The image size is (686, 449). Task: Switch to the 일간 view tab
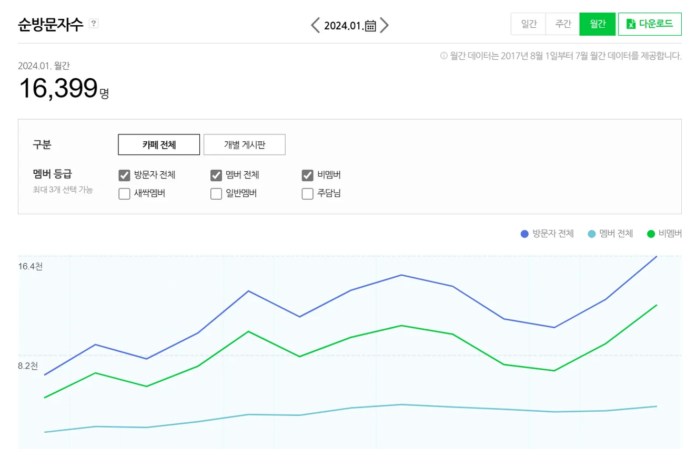528,24
